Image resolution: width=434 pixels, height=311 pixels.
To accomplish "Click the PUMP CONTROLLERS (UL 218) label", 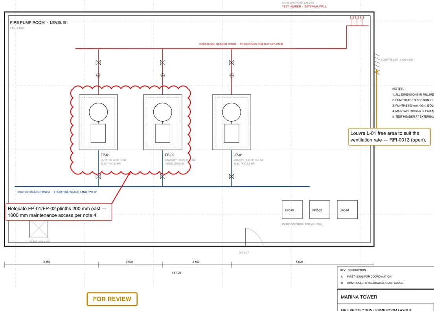I will point(302,224).
